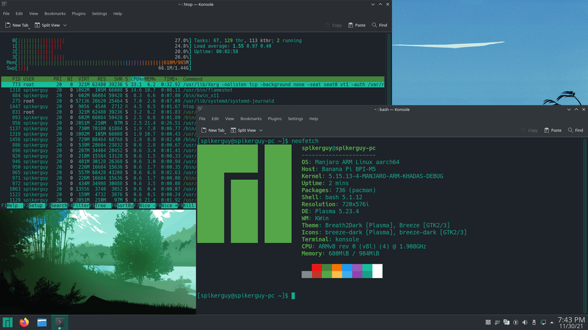Click Paste in htop Konsole toolbar
The height and width of the screenshot is (330, 588).
click(357, 25)
